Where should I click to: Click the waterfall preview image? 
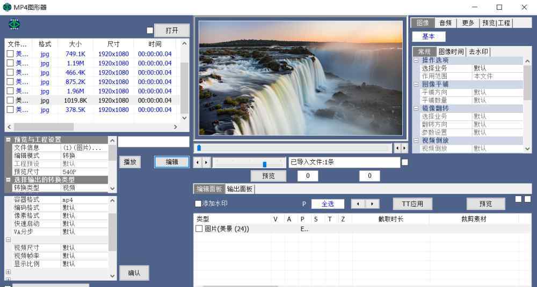(301, 78)
